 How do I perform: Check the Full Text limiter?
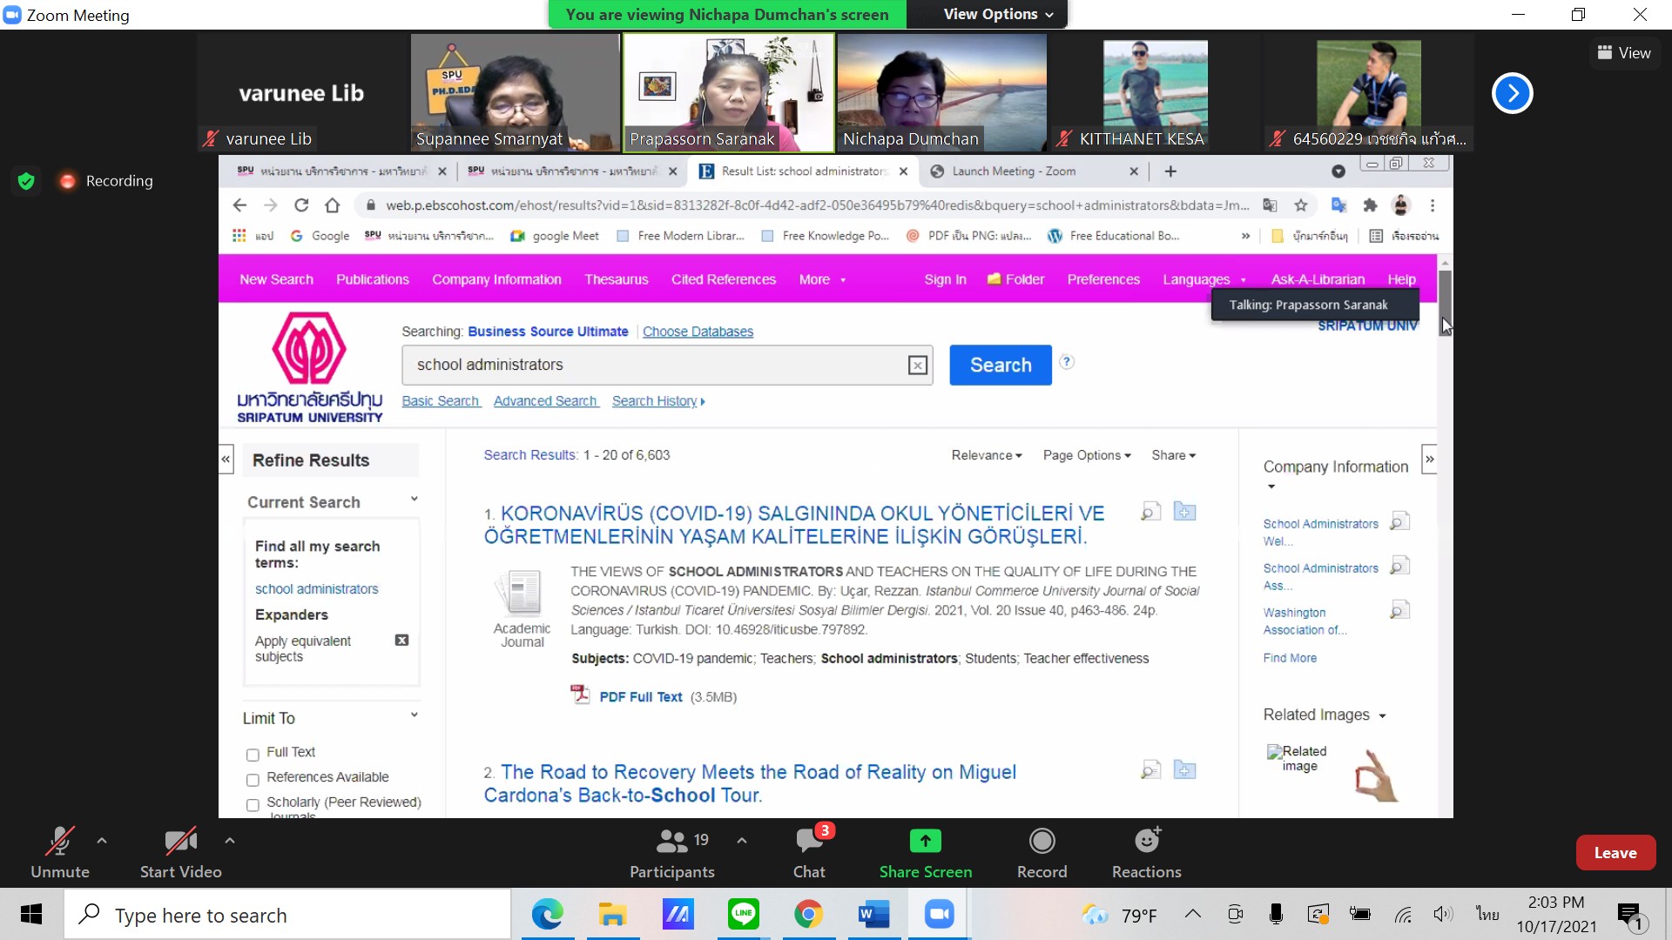(x=253, y=755)
